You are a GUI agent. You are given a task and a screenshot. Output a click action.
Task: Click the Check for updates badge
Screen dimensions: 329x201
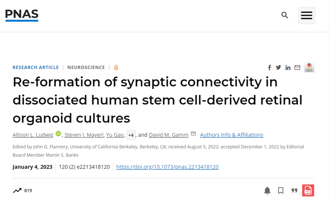pyautogui.click(x=309, y=67)
